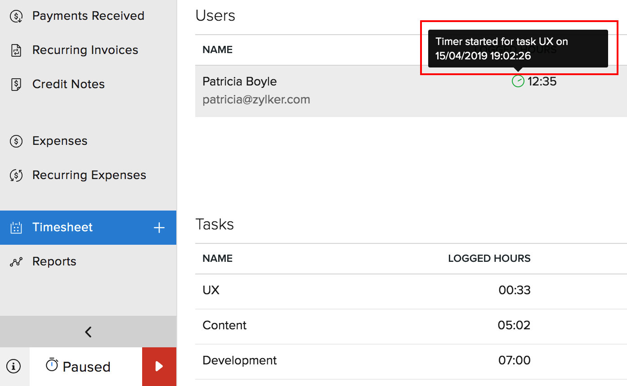627x386 pixels.
Task: Click the green running timer beside 12:35
Action: 517,81
